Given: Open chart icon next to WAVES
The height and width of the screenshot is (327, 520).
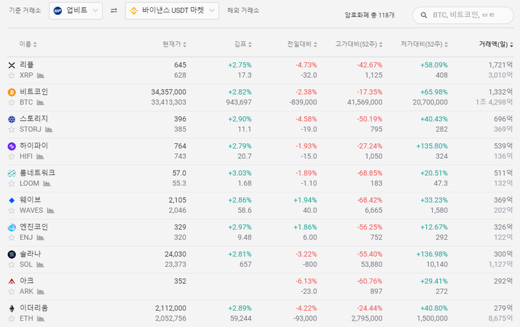Looking at the screenshot, I should [x=51, y=210].
